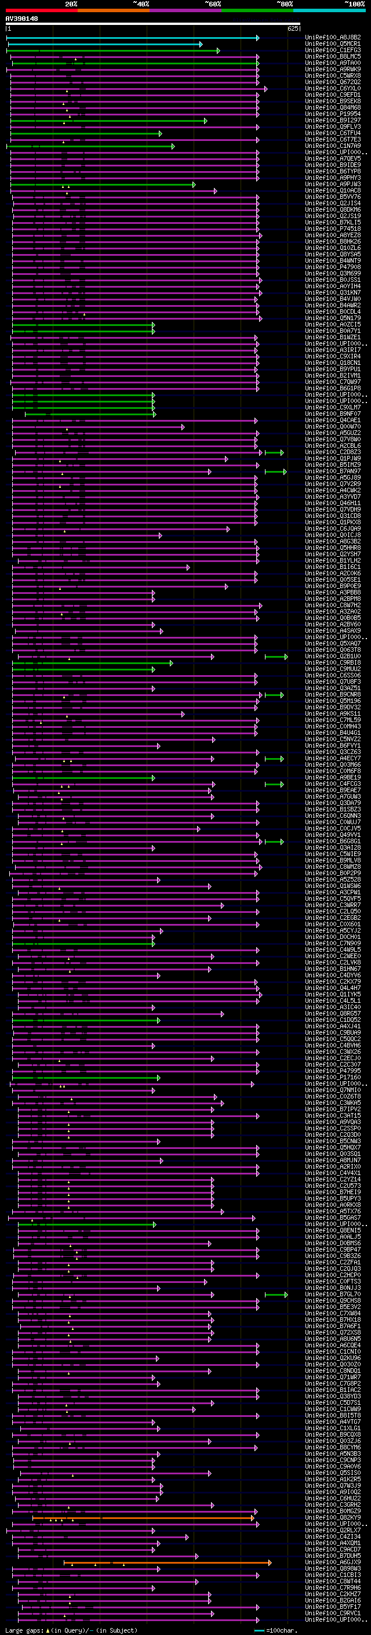Click the green ~80% identity legend bar
371x1635 pixels.
(x=257, y=10)
